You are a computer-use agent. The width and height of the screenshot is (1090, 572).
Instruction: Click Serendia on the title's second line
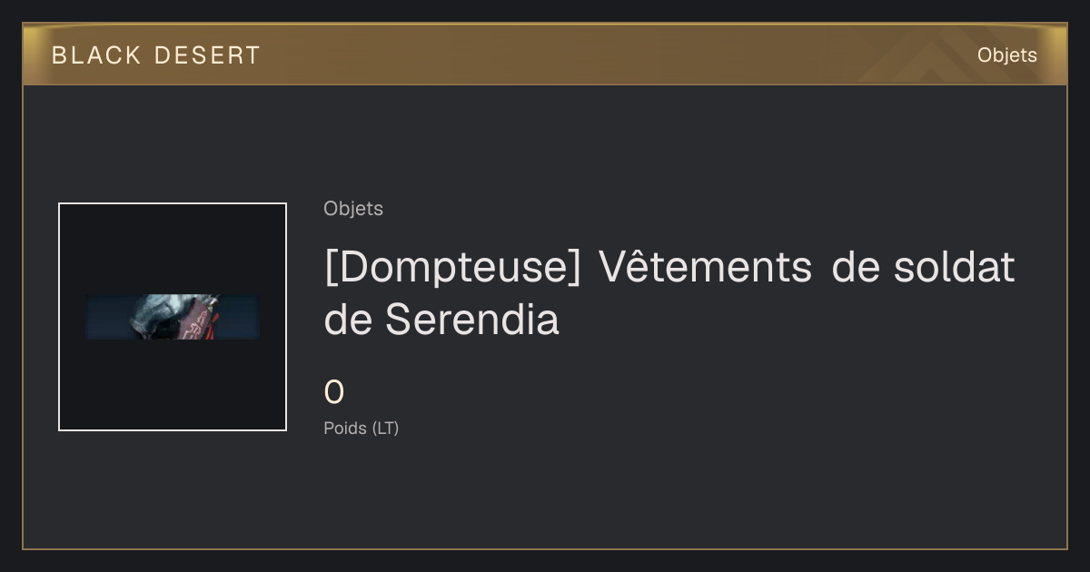click(x=472, y=320)
